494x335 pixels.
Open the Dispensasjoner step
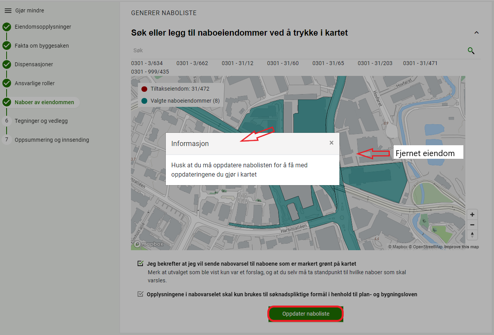pos(34,64)
